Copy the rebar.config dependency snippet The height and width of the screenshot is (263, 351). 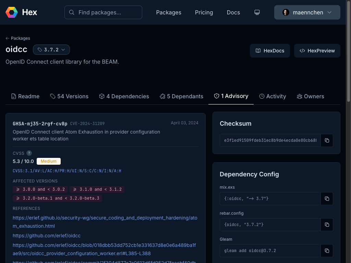(x=327, y=225)
